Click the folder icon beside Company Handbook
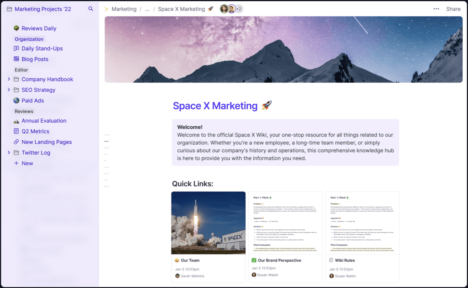 click(16, 79)
